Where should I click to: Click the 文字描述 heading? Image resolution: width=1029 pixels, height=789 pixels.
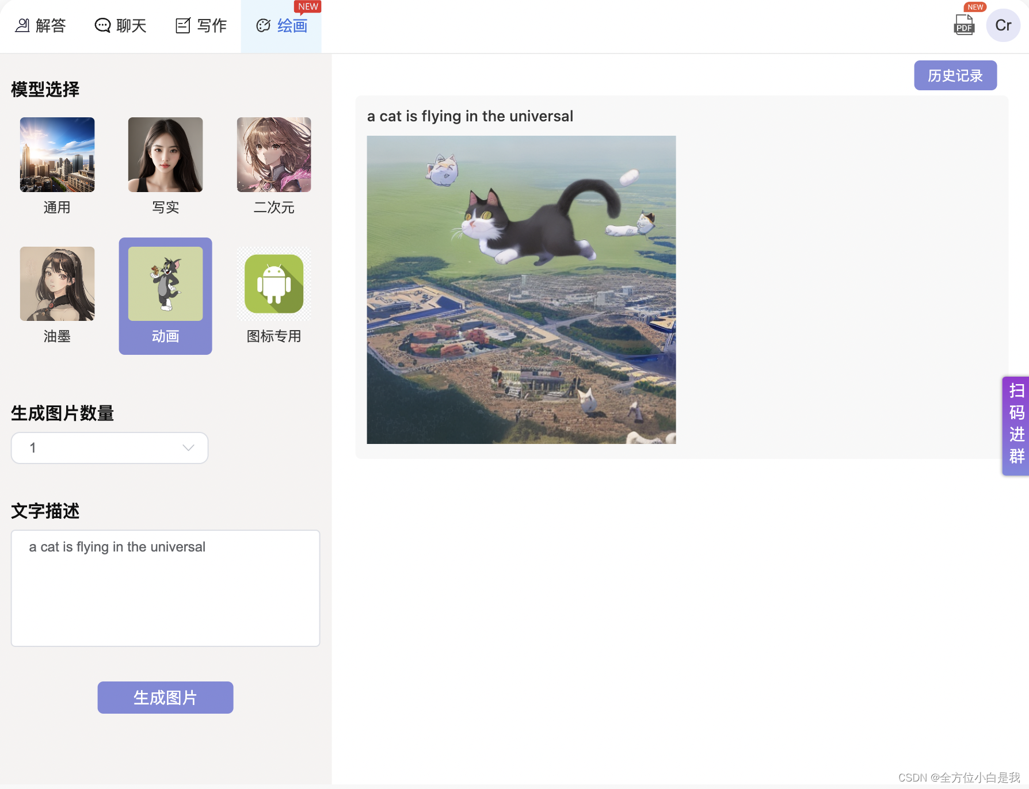(45, 511)
